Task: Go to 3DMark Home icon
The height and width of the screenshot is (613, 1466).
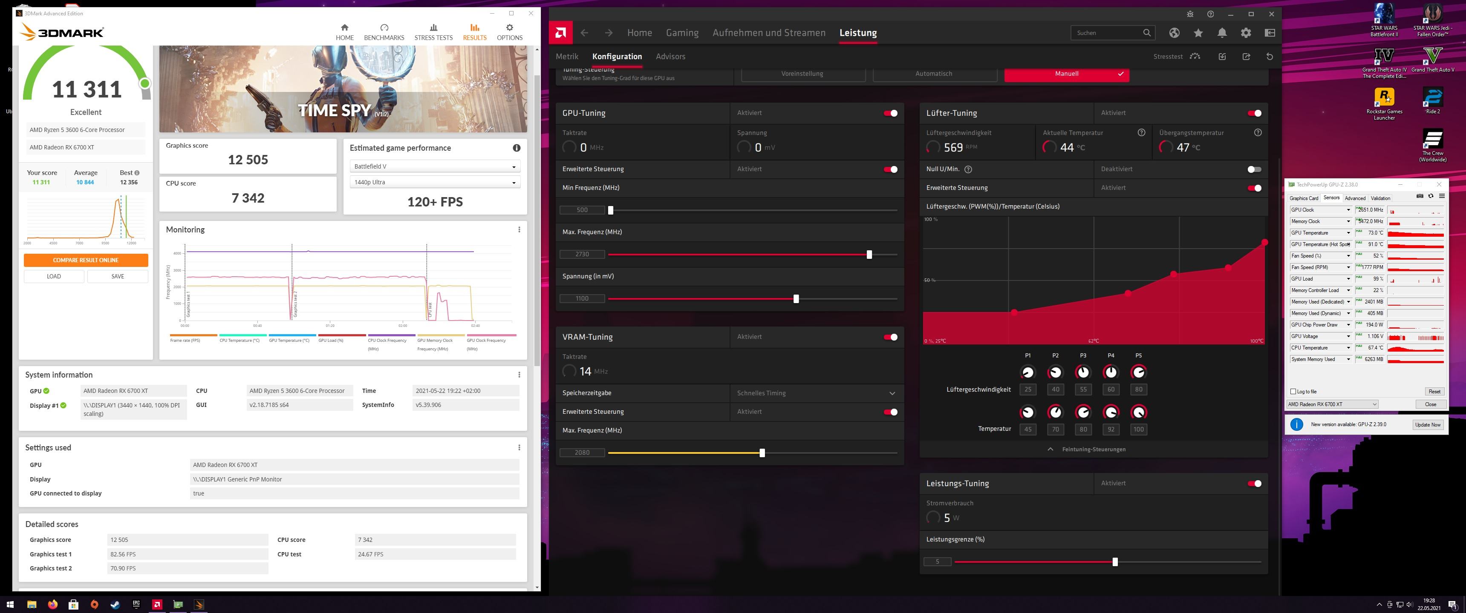Action: 344,28
